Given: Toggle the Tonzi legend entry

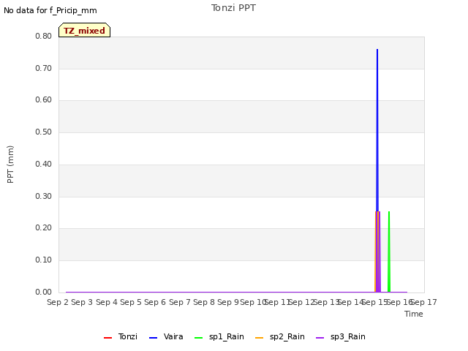Looking at the screenshot, I should coord(121,337).
